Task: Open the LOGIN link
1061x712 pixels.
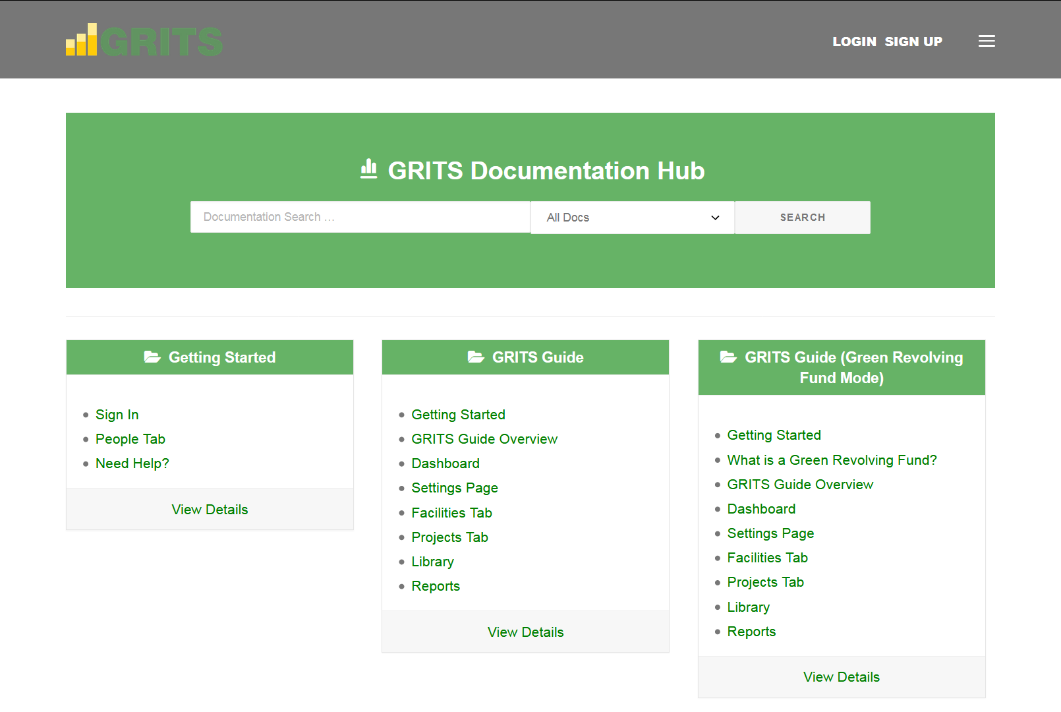Action: point(854,42)
